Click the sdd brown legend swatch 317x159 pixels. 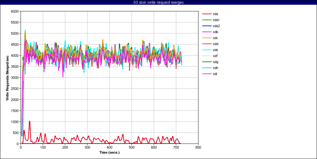(x=207, y=44)
